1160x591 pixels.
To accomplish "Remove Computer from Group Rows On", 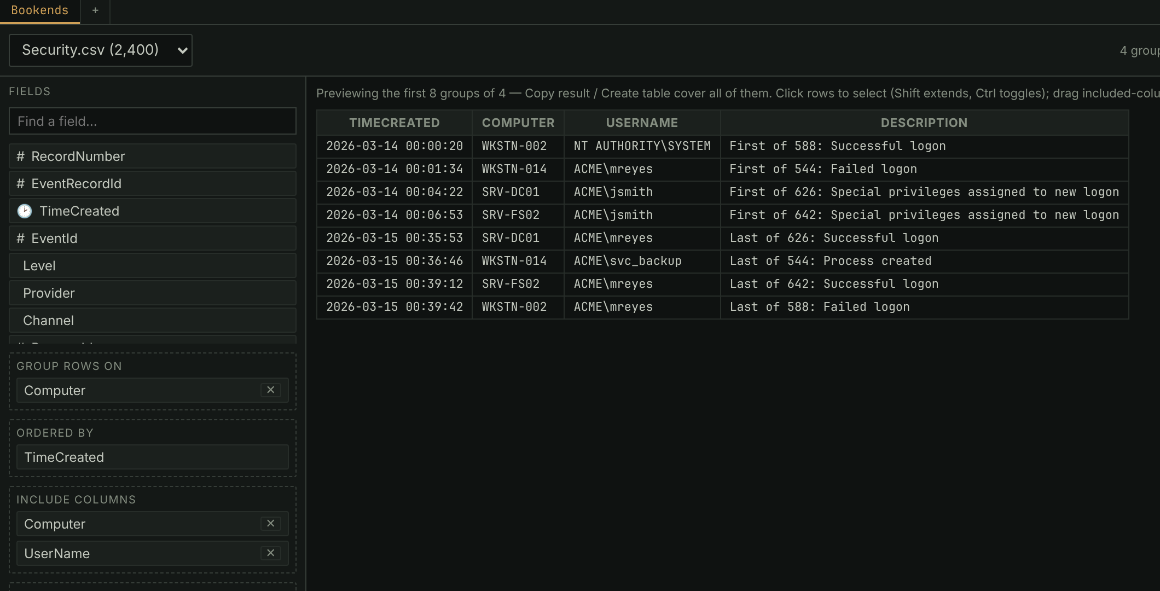I will coord(270,390).
